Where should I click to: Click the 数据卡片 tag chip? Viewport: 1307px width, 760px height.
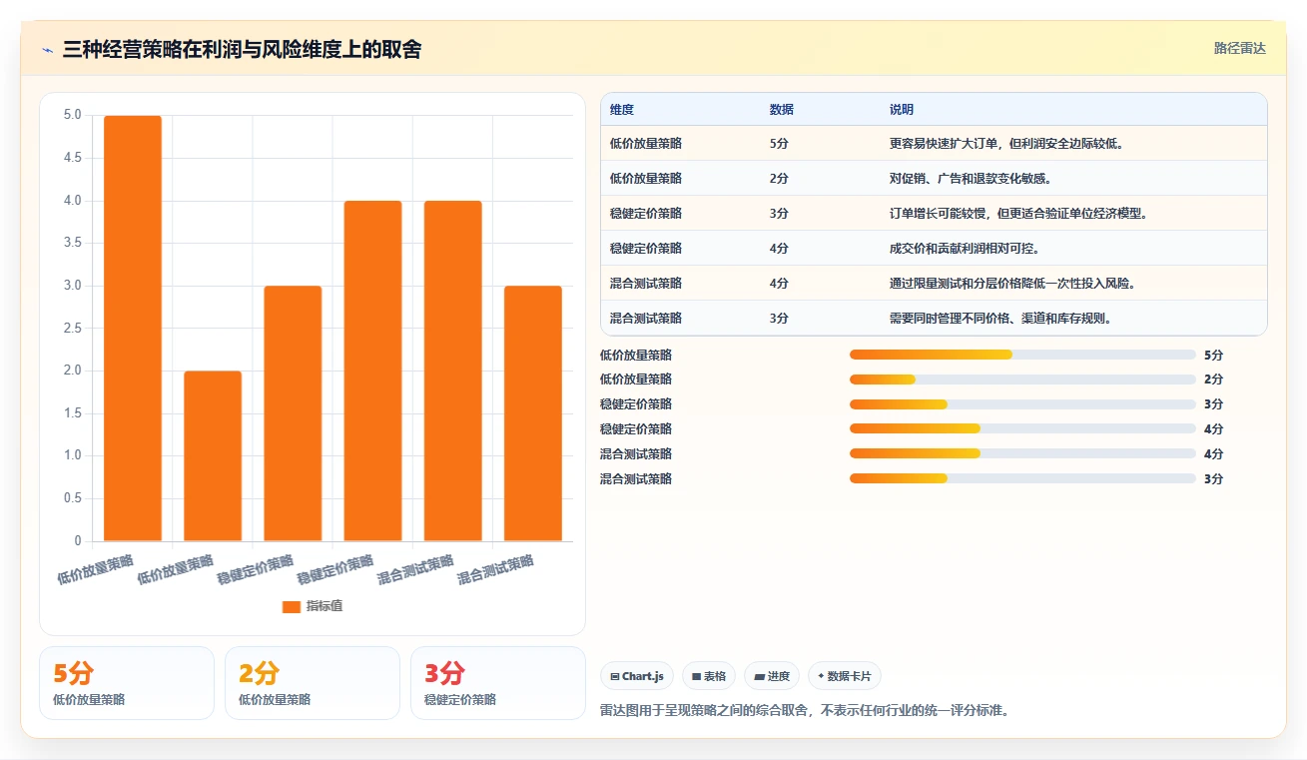(x=845, y=676)
